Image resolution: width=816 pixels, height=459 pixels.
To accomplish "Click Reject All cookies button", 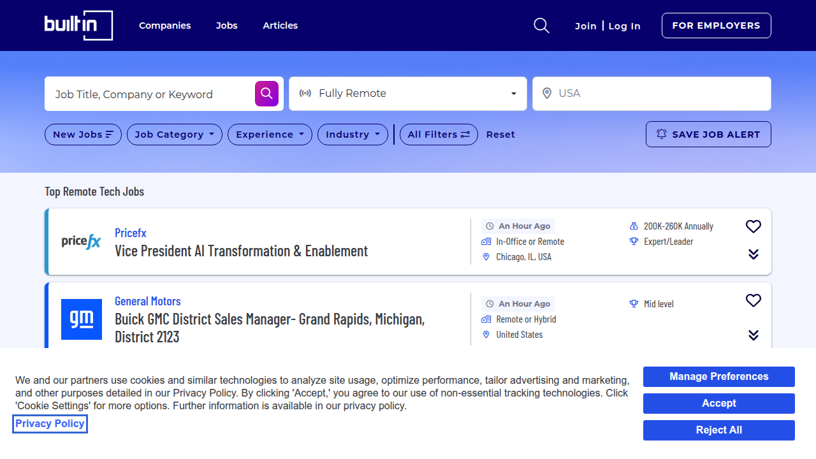I will point(719,430).
